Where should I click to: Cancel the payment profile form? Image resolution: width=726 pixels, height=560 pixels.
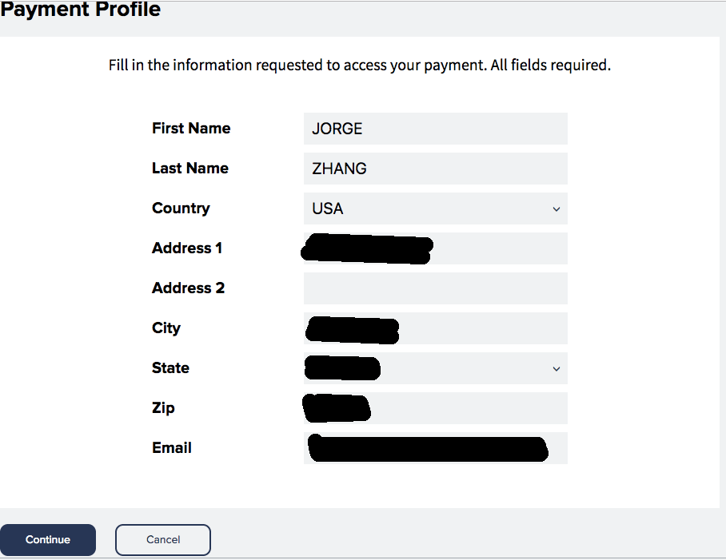tap(163, 540)
